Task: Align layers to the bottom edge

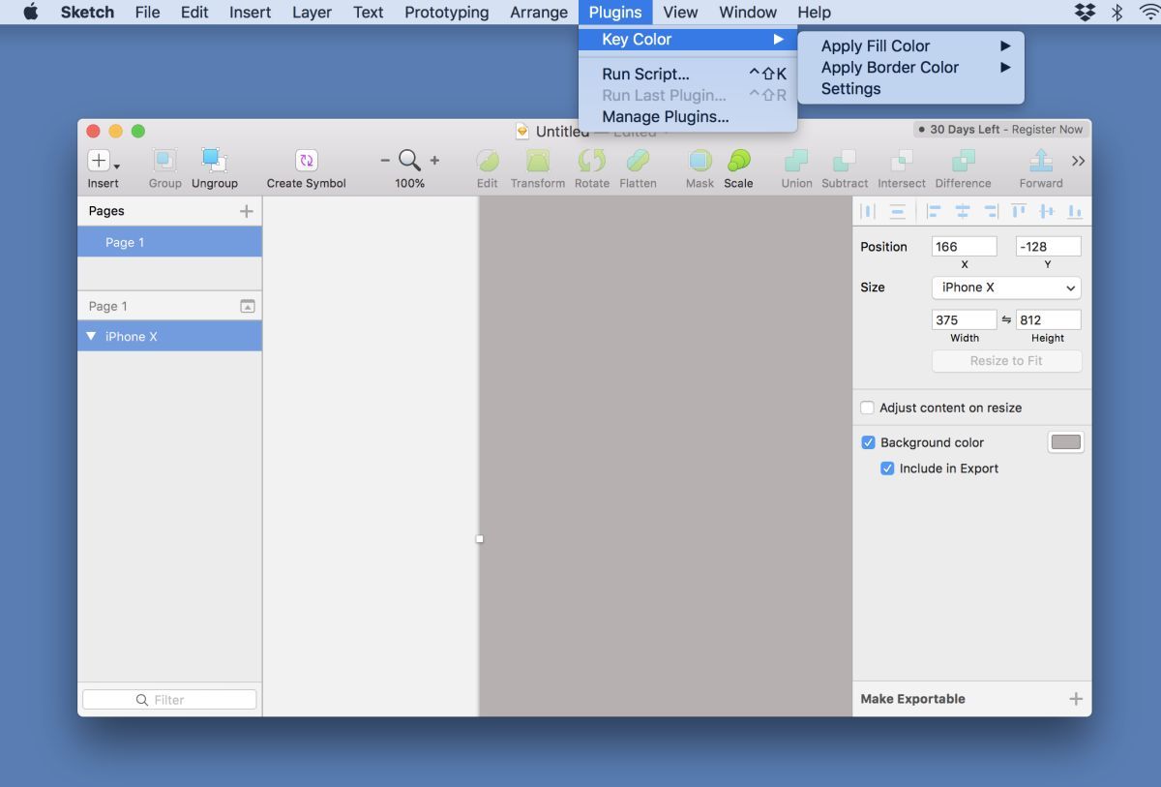Action: click(x=1075, y=211)
